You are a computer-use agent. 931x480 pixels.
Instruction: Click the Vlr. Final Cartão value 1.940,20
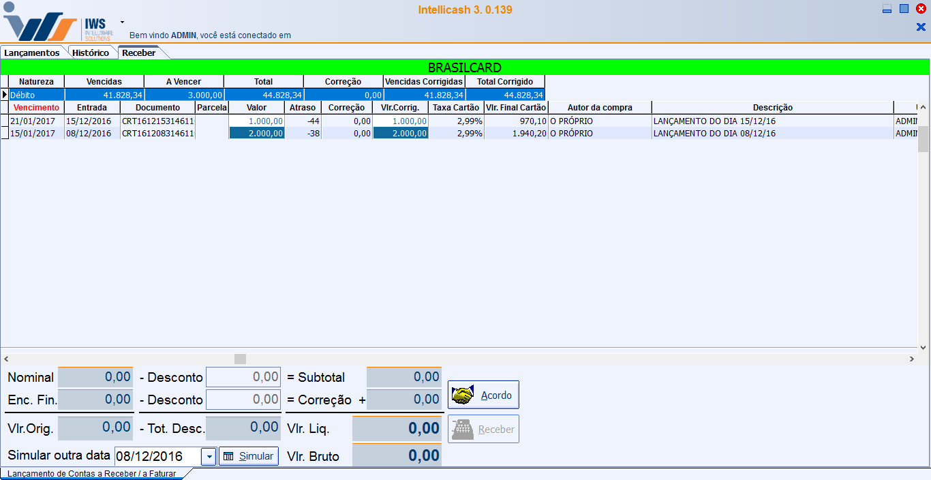coord(516,134)
